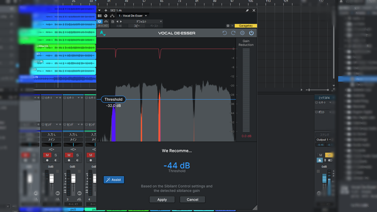Image resolution: width=377 pixels, height=212 pixels.
Task: Mute mixer channel 4
Action: (x=91, y=155)
